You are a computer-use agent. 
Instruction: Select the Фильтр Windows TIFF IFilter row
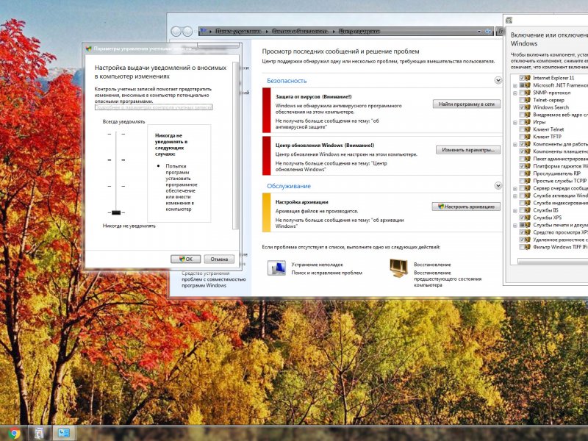[x=560, y=247]
